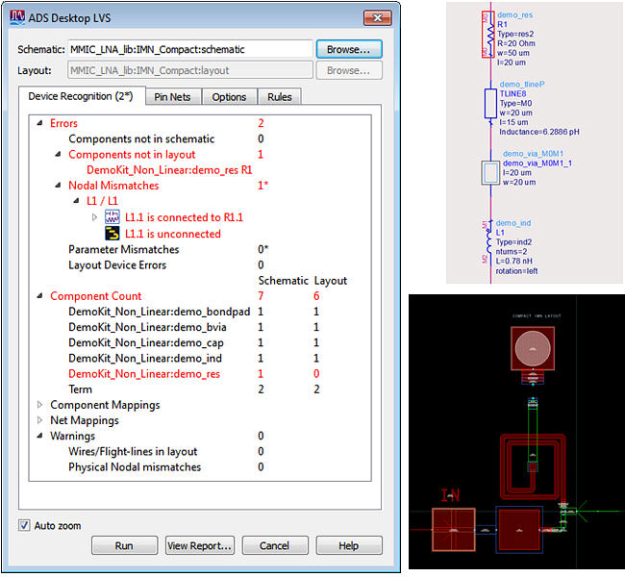
Task: Click the schematic icon beside 'L1.1 is connected to R1.1'
Action: tap(112, 217)
